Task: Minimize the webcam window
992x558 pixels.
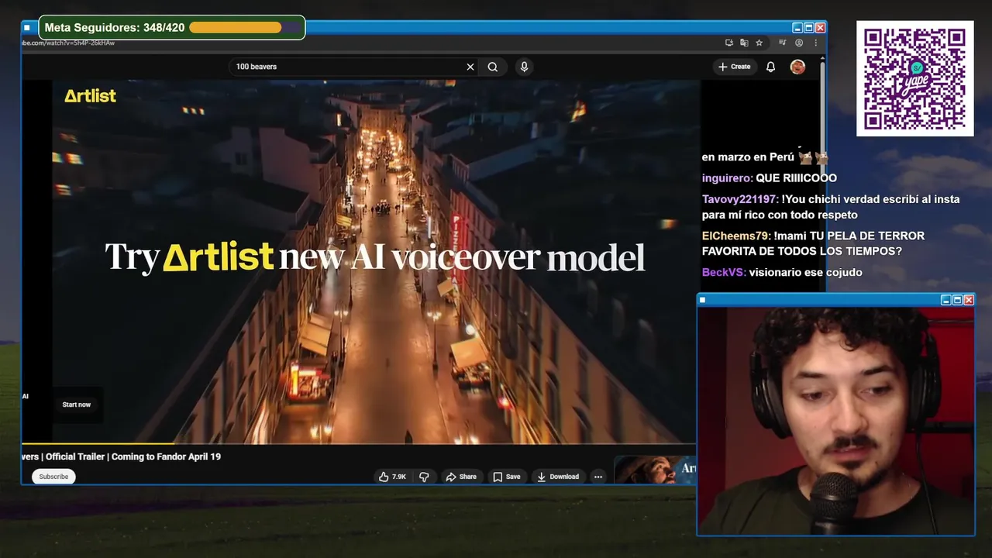Action: tap(945, 300)
